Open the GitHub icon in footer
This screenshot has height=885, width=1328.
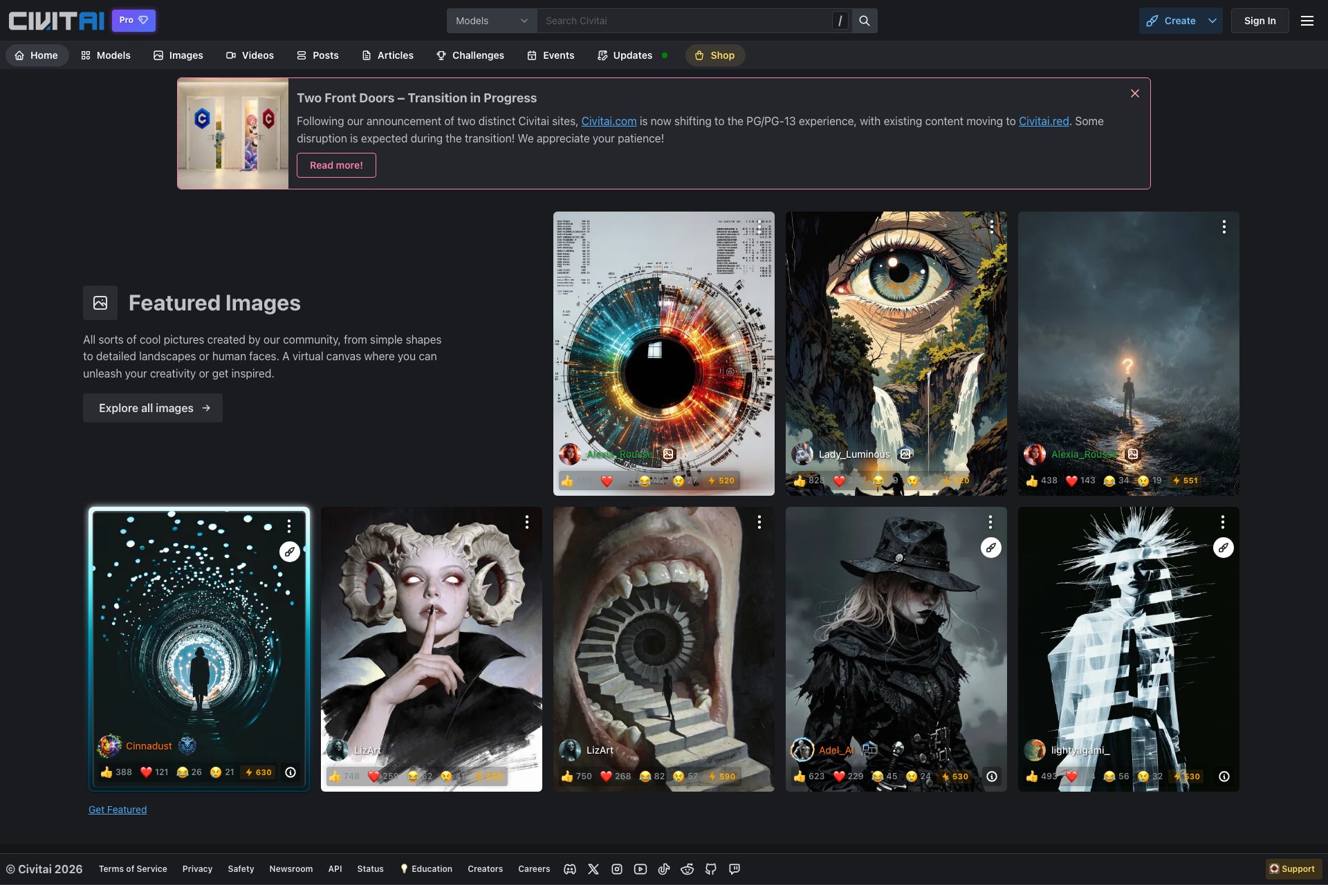tap(710, 869)
